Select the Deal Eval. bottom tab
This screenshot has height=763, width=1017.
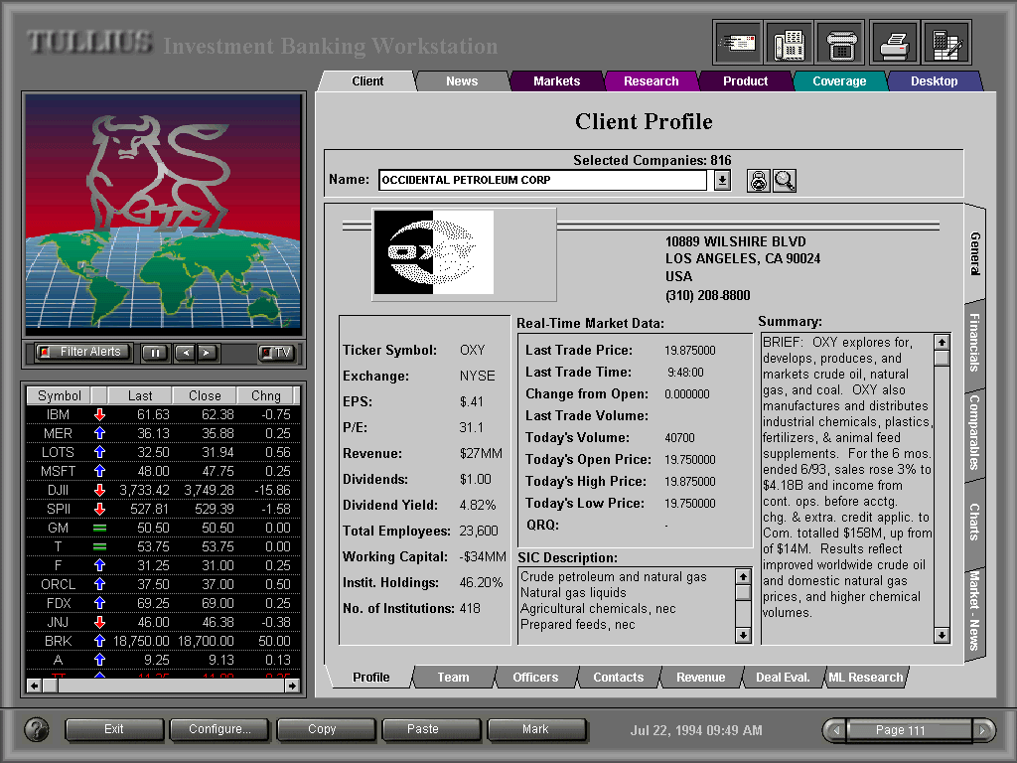783,678
